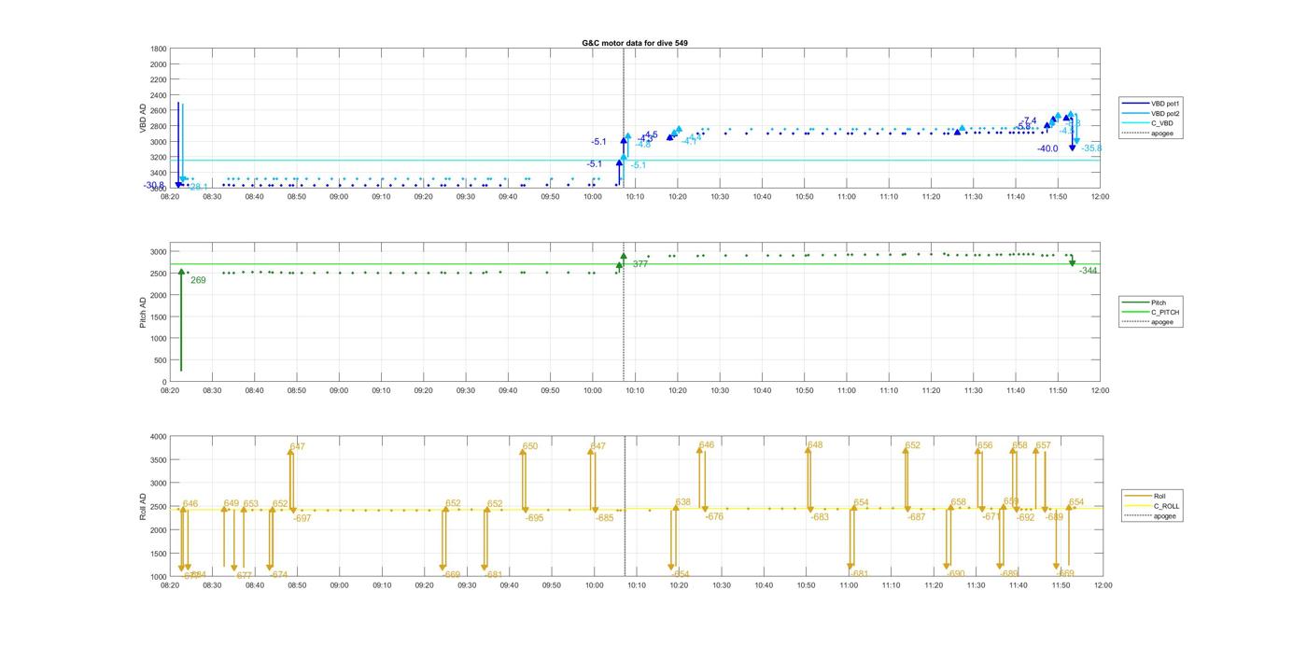The height and width of the screenshot is (647, 1307).
Task: Click the "1500" tick on the Pitch axis
Action: tap(159, 316)
